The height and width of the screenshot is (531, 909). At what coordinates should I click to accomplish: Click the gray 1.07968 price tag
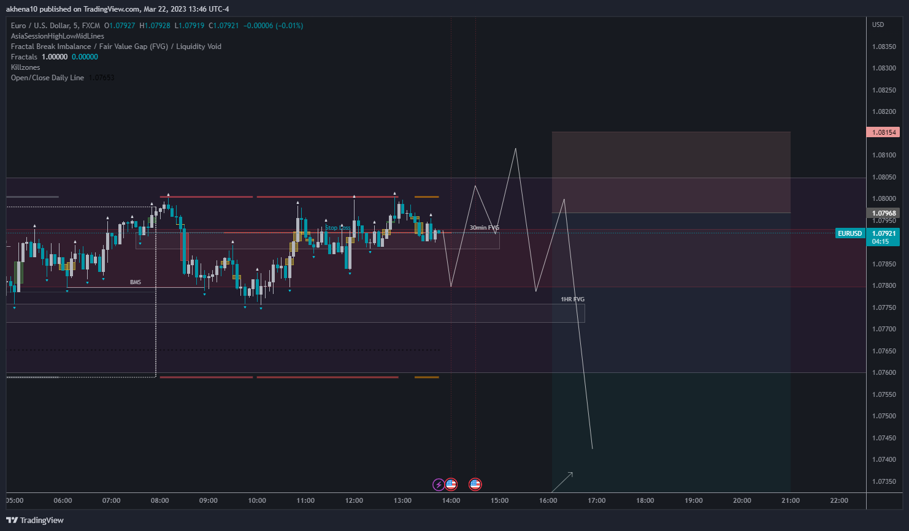[882, 213]
